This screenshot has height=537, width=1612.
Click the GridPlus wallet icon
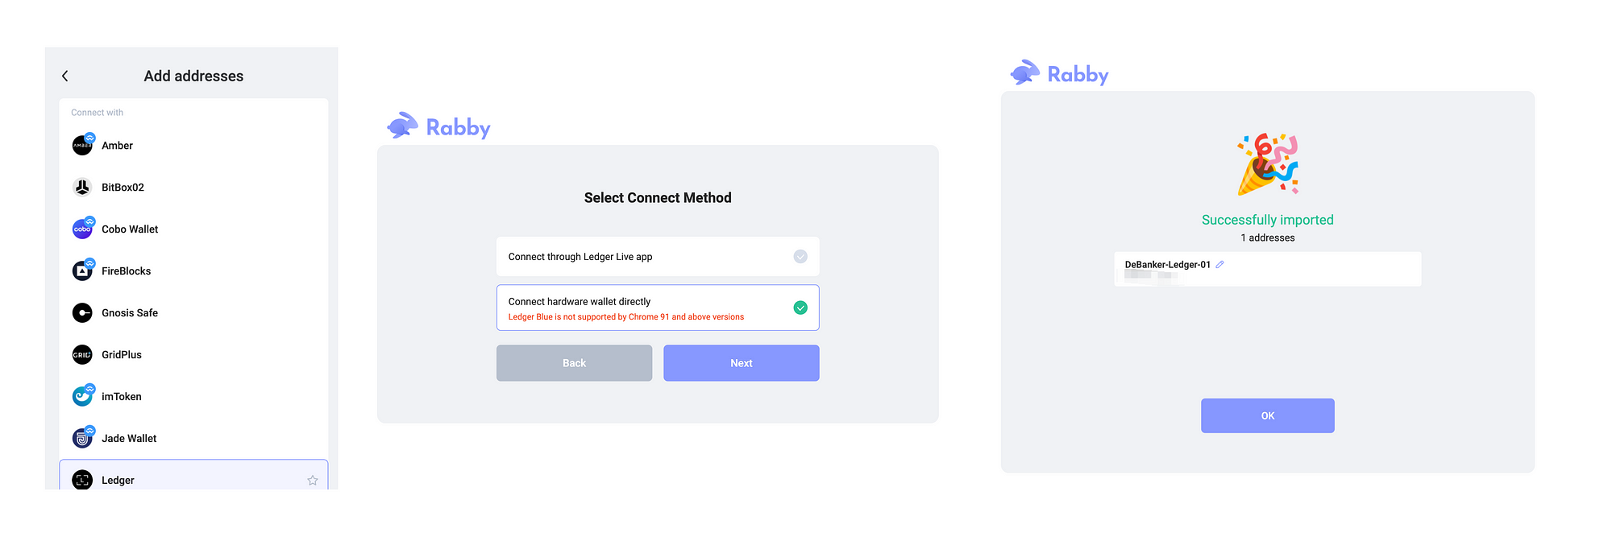82,354
